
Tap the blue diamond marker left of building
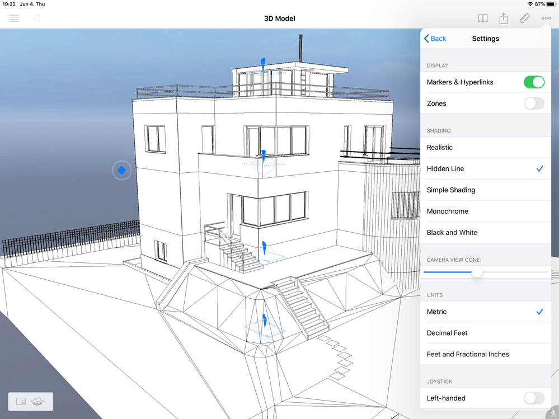[x=121, y=170]
